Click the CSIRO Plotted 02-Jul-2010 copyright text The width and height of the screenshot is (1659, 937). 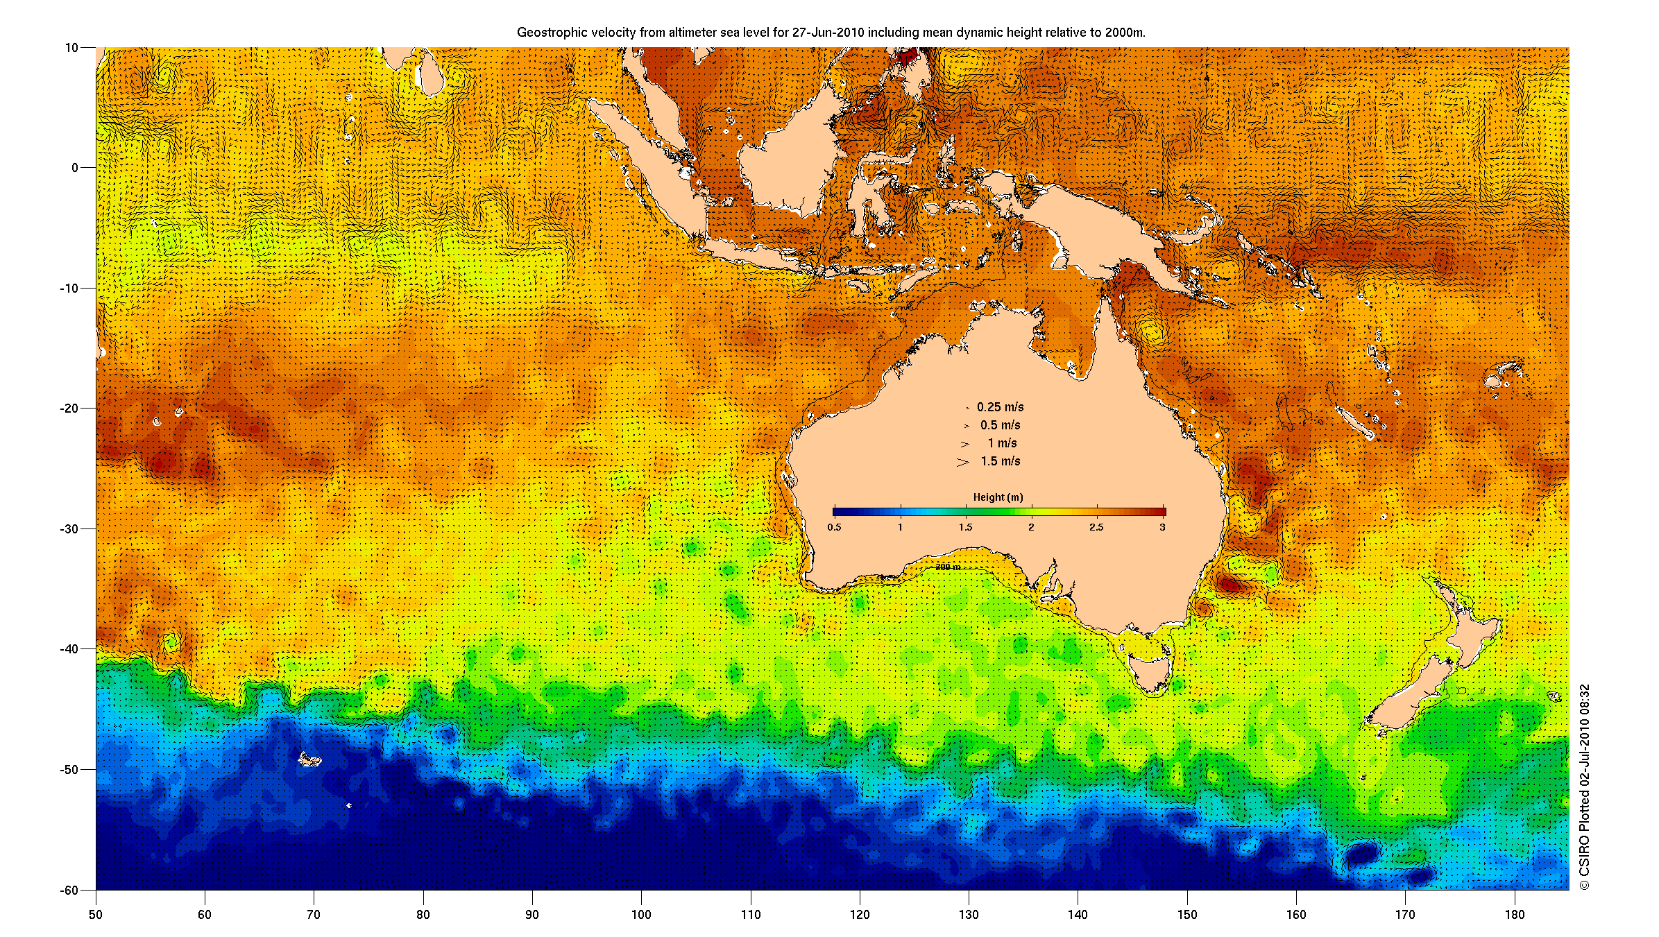pyautogui.click(x=1584, y=787)
